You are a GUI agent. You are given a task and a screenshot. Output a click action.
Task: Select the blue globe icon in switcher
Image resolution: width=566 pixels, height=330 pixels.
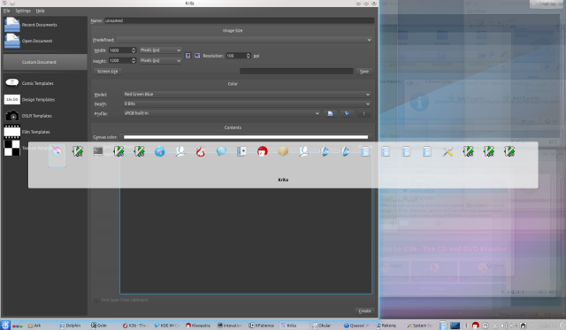click(x=159, y=151)
